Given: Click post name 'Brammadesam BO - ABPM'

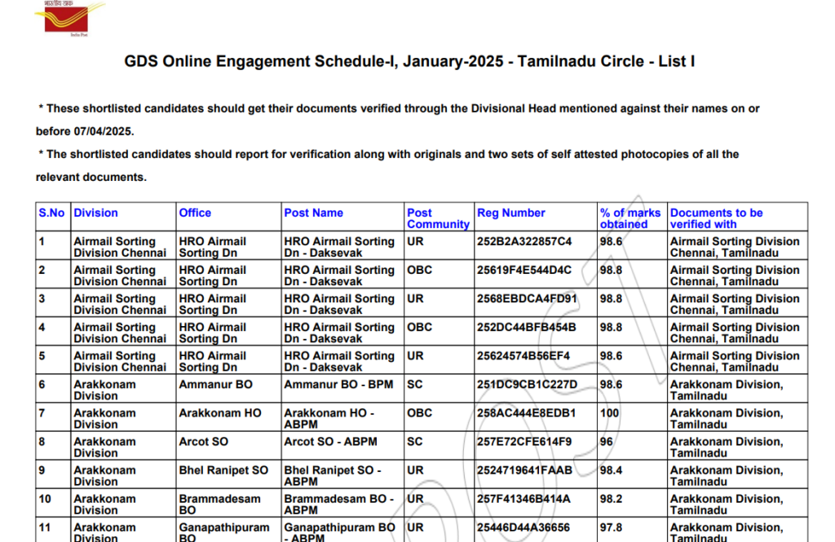Looking at the screenshot, I should click(x=338, y=505).
